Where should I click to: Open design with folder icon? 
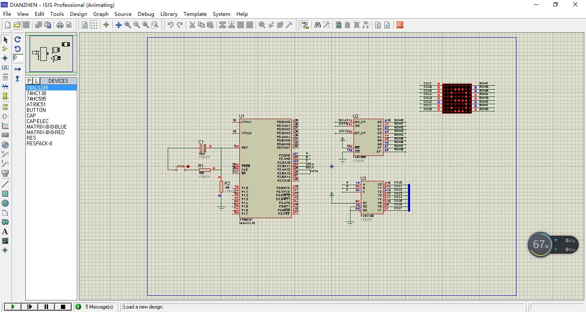[x=17, y=25]
